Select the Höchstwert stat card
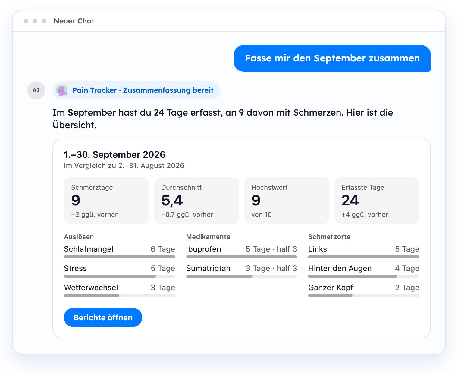 click(287, 201)
